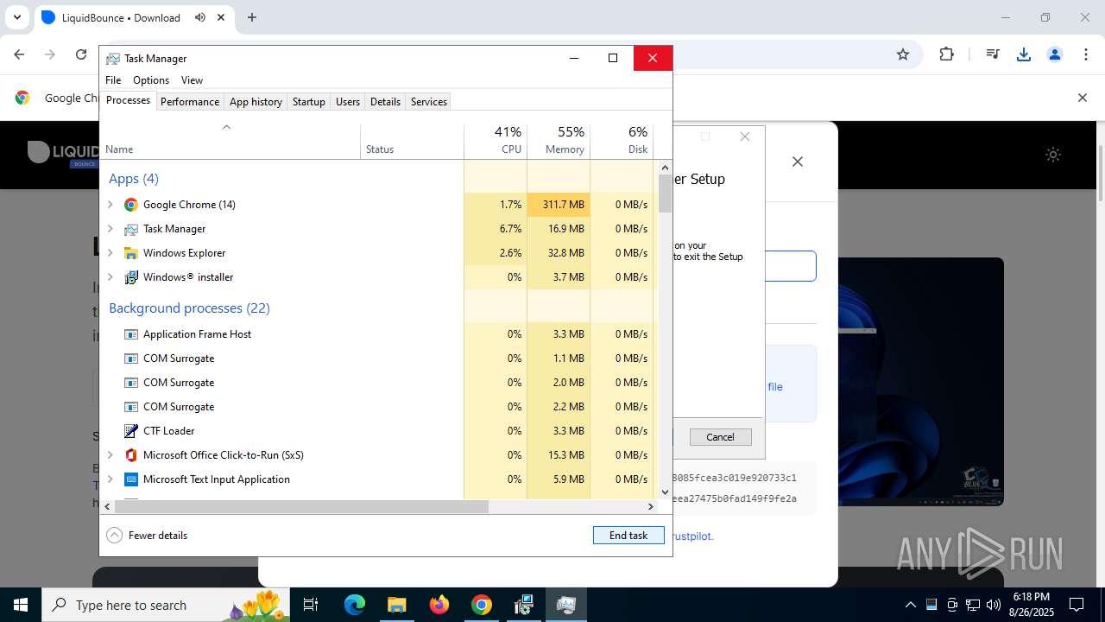Sort by Memory column header
Viewport: 1105px width, 622px height.
pos(559,141)
